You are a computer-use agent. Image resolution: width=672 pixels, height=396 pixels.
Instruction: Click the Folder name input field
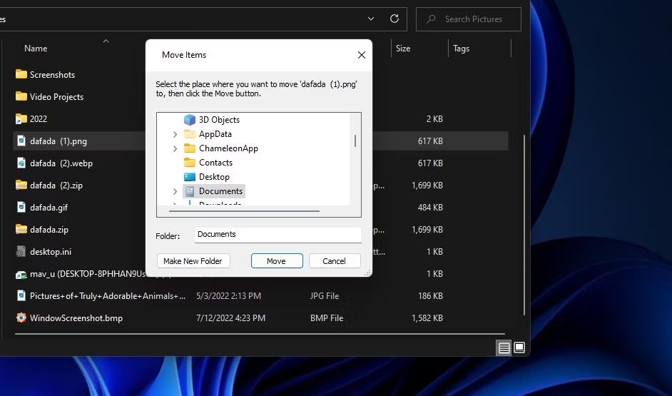coord(278,235)
